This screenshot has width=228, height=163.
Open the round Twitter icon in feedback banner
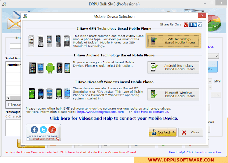43,130
